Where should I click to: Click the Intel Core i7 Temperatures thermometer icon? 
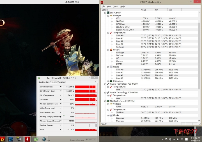coord(111,33)
